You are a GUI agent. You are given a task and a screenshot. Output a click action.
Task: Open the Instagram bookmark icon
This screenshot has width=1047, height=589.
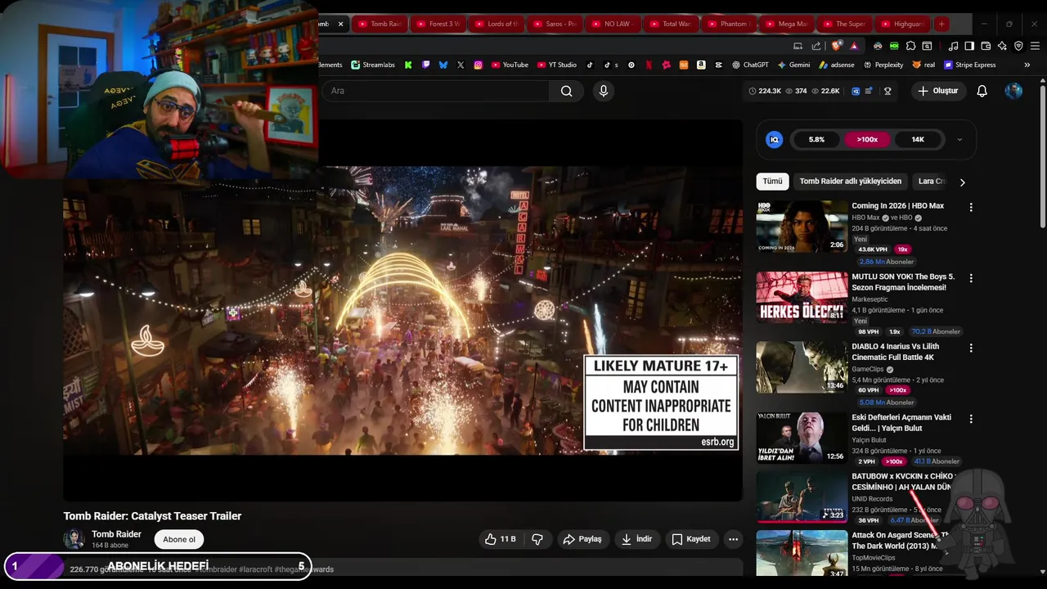point(478,65)
